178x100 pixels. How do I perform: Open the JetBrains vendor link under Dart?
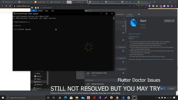tap(143, 25)
